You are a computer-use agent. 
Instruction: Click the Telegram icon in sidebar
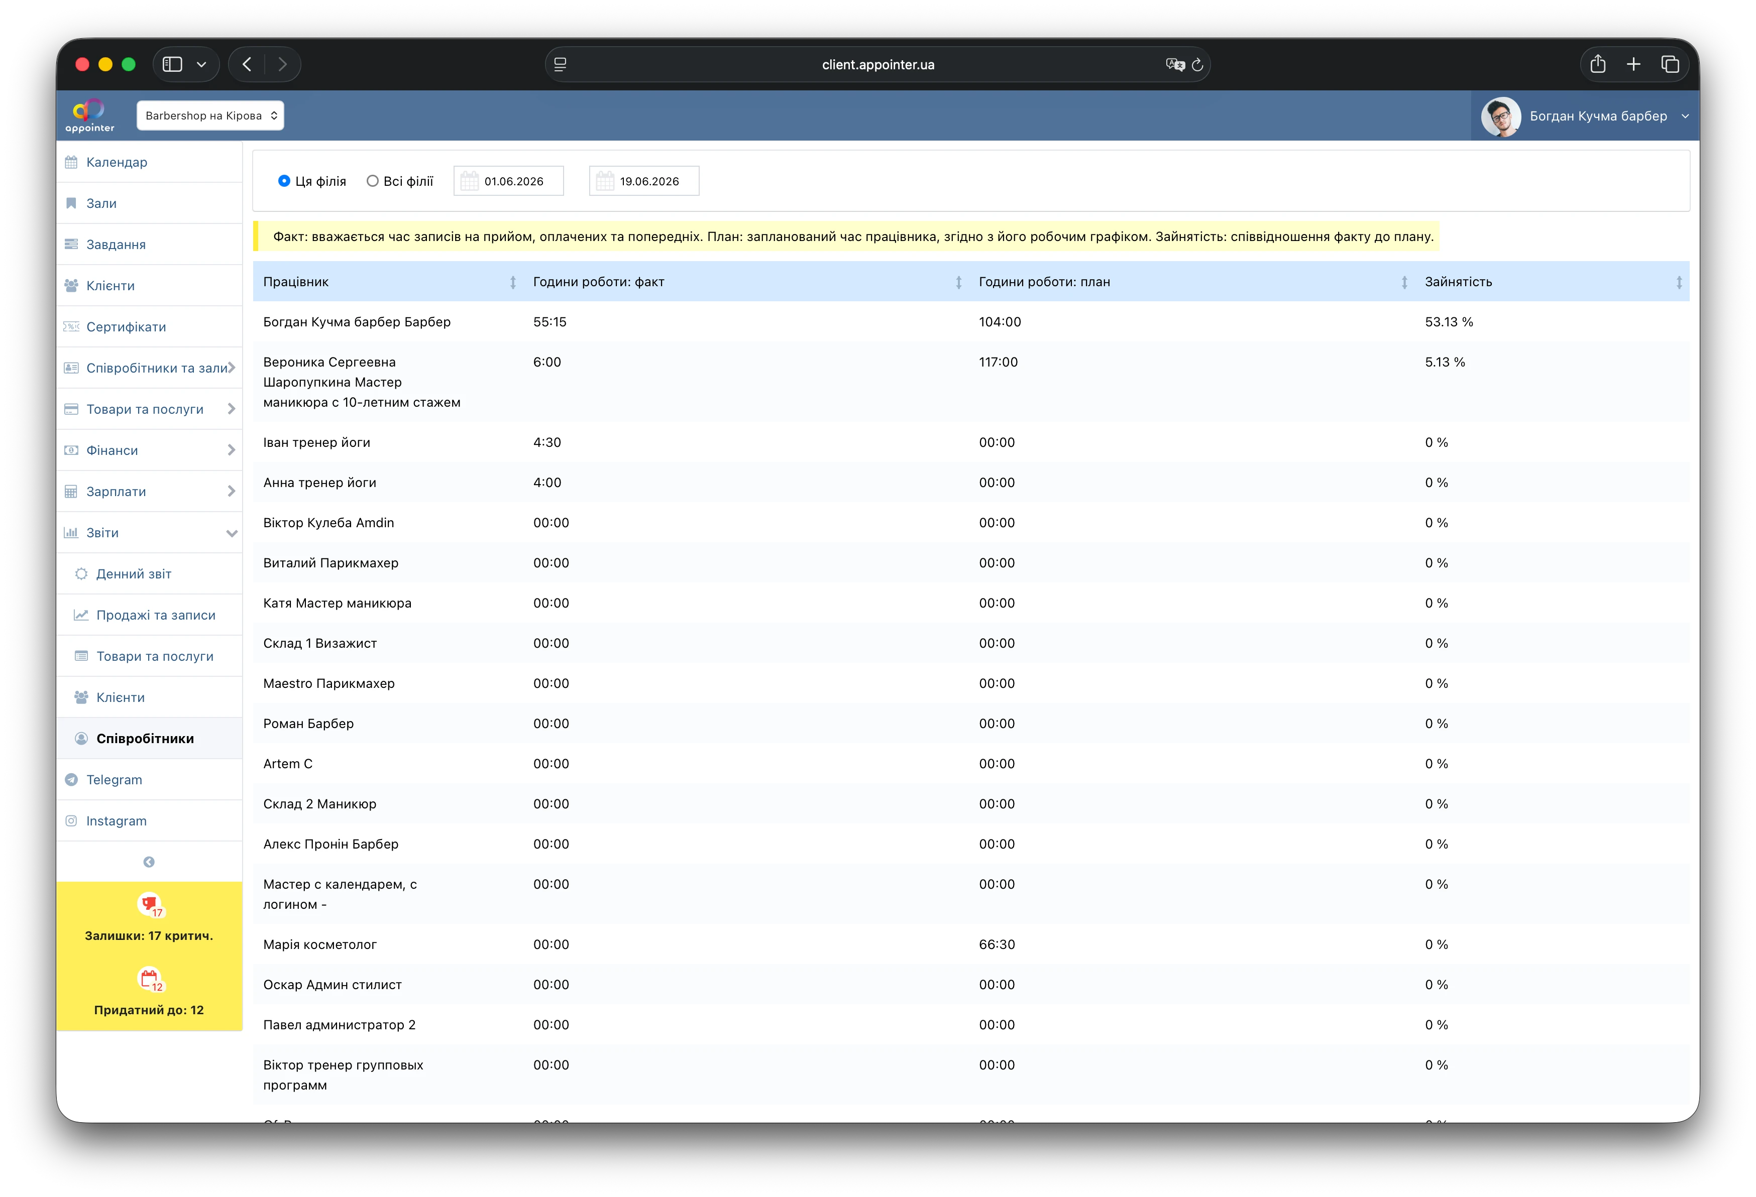(71, 779)
